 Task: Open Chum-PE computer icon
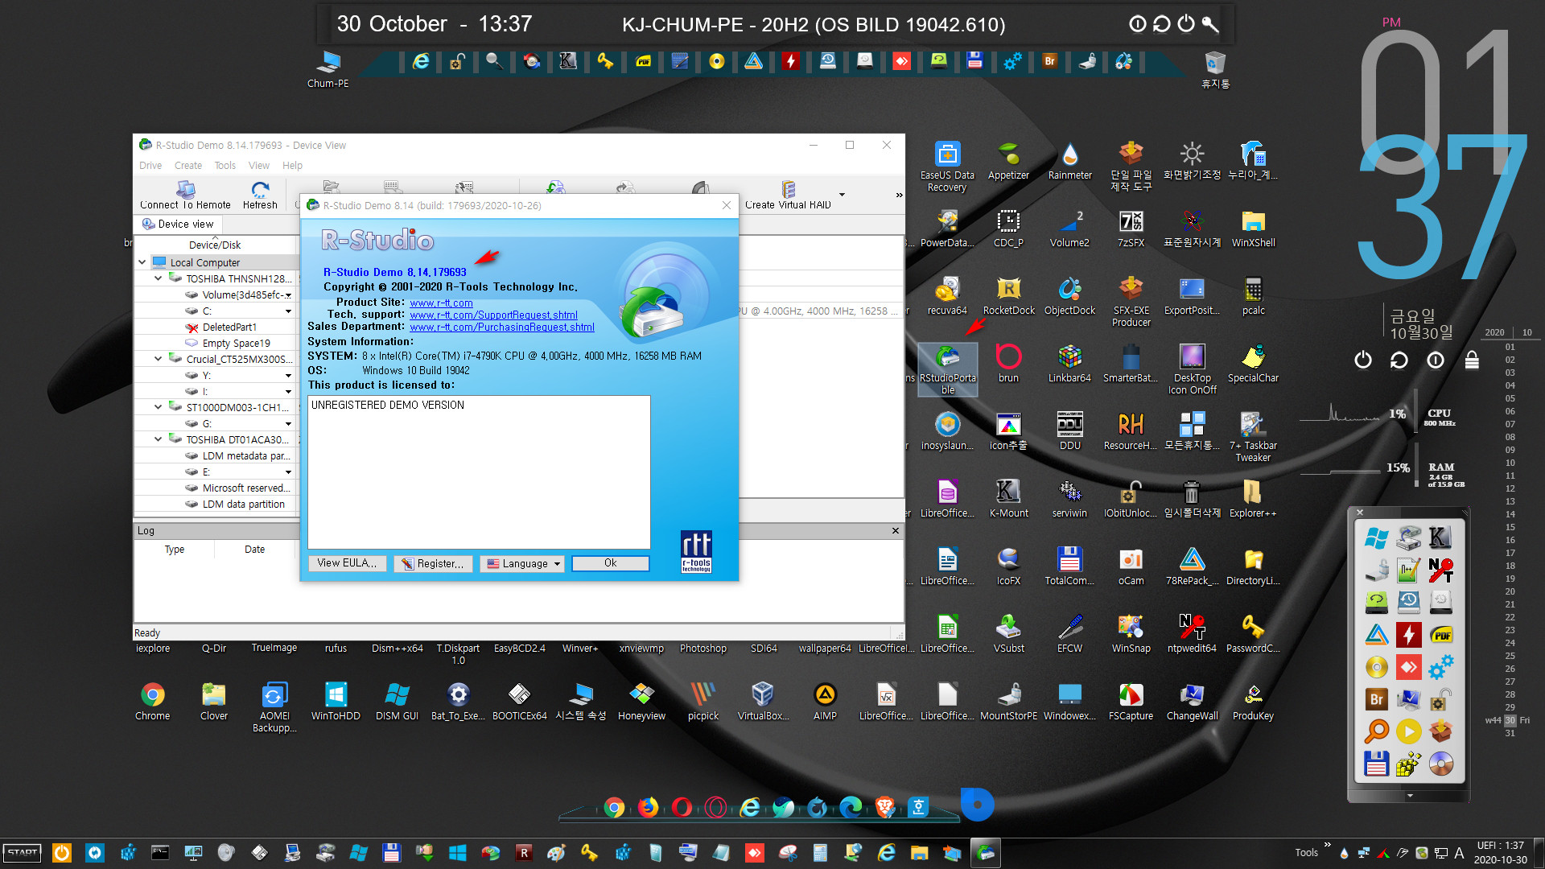(x=328, y=69)
